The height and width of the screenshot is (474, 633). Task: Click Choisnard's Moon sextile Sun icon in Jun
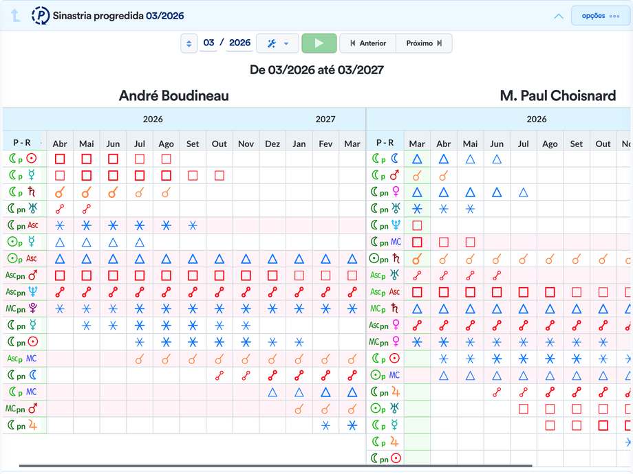coord(497,359)
